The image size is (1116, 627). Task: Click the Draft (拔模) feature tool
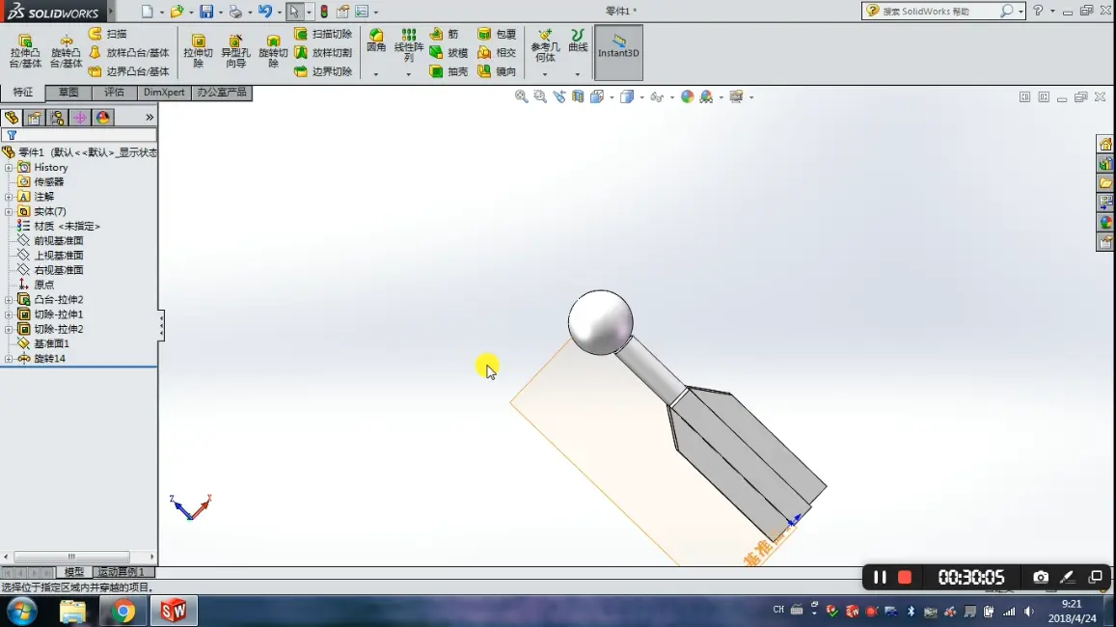point(449,53)
